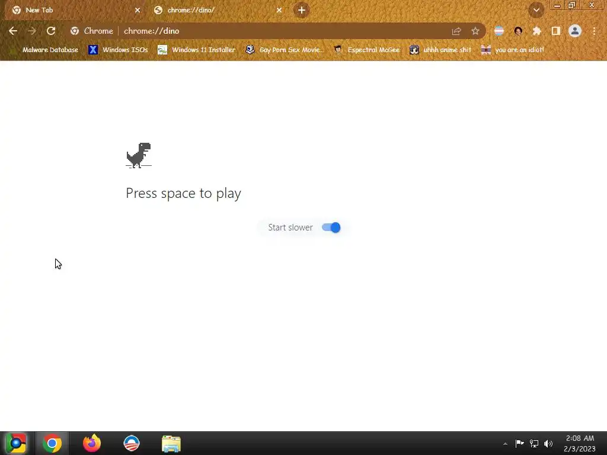Open the you are an idiot! bookmark
This screenshot has width=607, height=455.
pos(512,50)
